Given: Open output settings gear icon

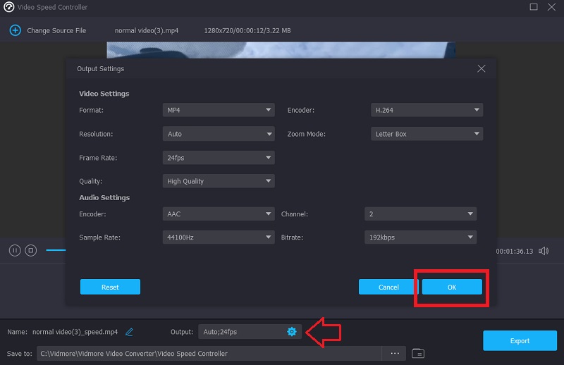Looking at the screenshot, I should [x=291, y=332].
